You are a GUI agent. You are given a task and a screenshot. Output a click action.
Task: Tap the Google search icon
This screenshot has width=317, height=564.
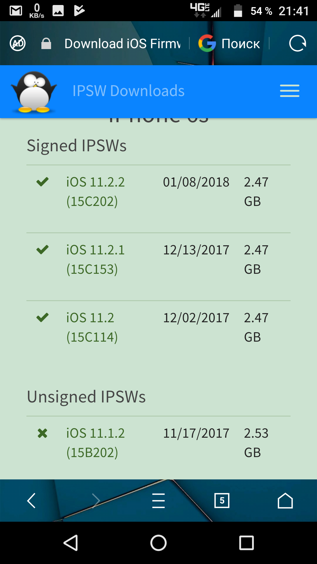[208, 43]
